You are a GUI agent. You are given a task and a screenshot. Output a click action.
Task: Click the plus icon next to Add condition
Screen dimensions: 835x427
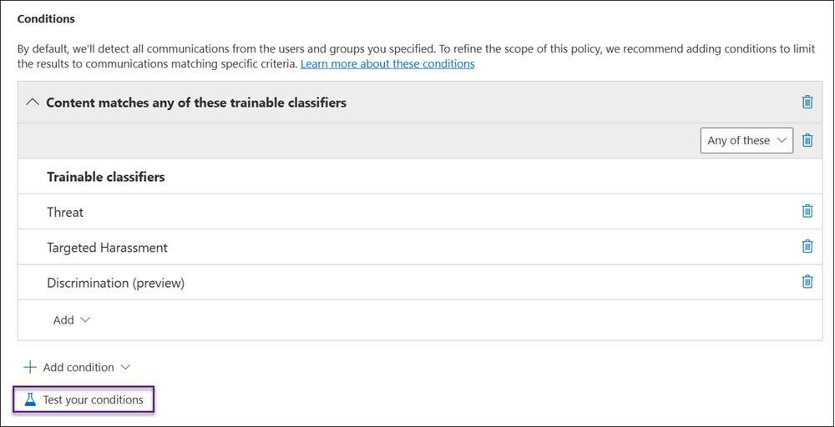pos(30,367)
